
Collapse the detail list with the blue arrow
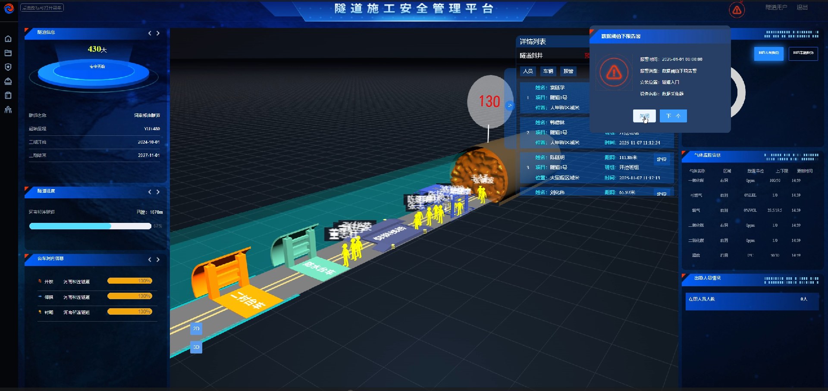[x=510, y=105]
